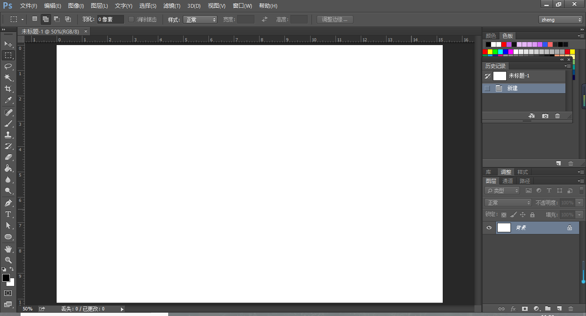Hide the 背景 layer using eye icon

click(489, 228)
